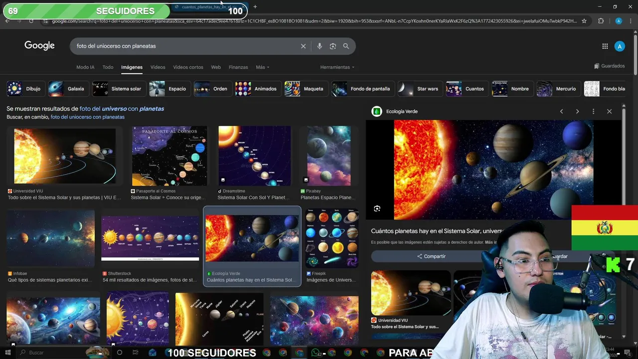
Task: Open Shutterstock planets result image
Action: pos(150,239)
